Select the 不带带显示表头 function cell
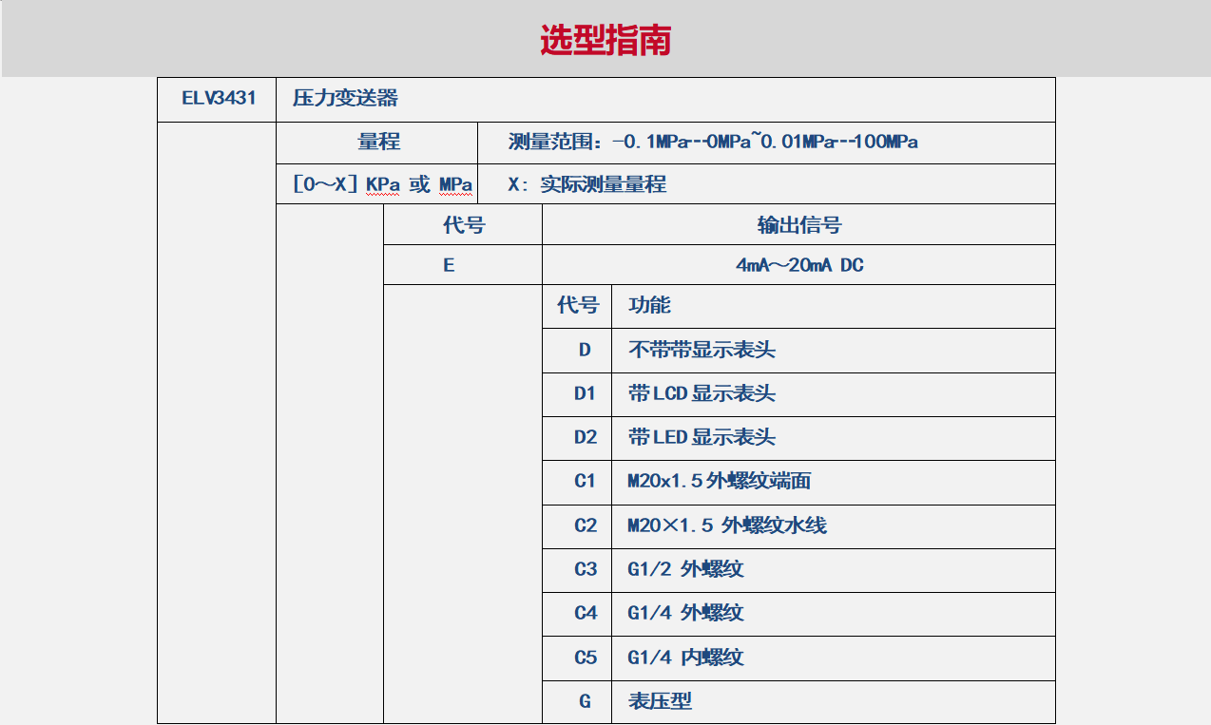1211x725 pixels. (702, 350)
